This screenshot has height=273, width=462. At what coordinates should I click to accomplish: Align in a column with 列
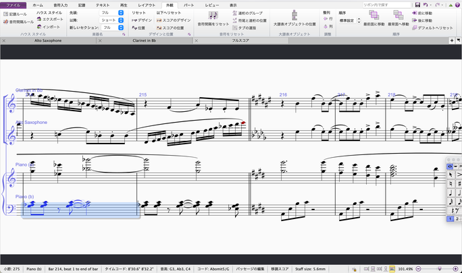(x=328, y=26)
